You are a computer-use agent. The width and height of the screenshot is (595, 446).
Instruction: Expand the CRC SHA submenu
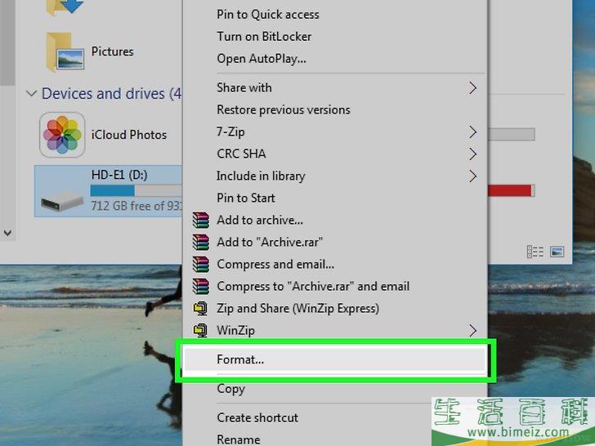coord(472,154)
